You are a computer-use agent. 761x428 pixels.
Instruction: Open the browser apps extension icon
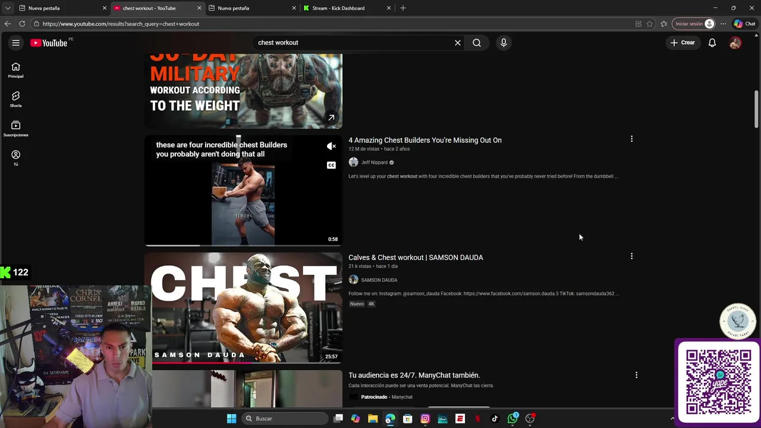[x=638, y=24]
